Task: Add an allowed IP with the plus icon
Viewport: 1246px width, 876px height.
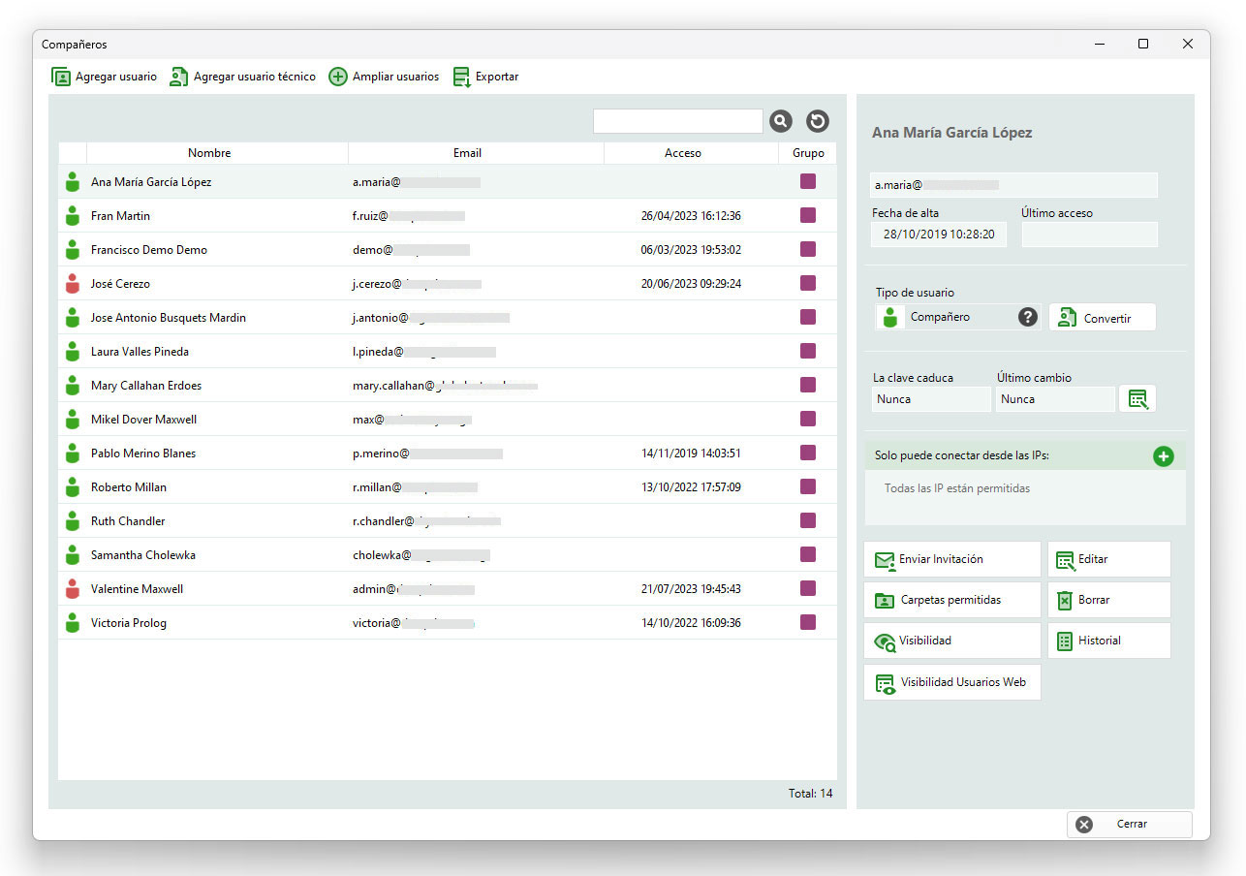Action: point(1164,456)
